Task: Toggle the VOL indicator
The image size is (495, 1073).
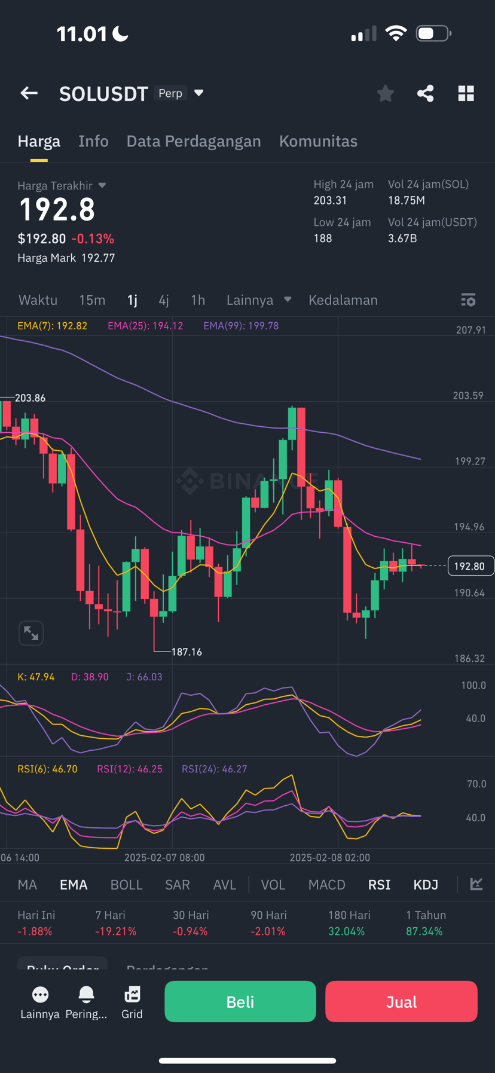Action: click(x=273, y=885)
